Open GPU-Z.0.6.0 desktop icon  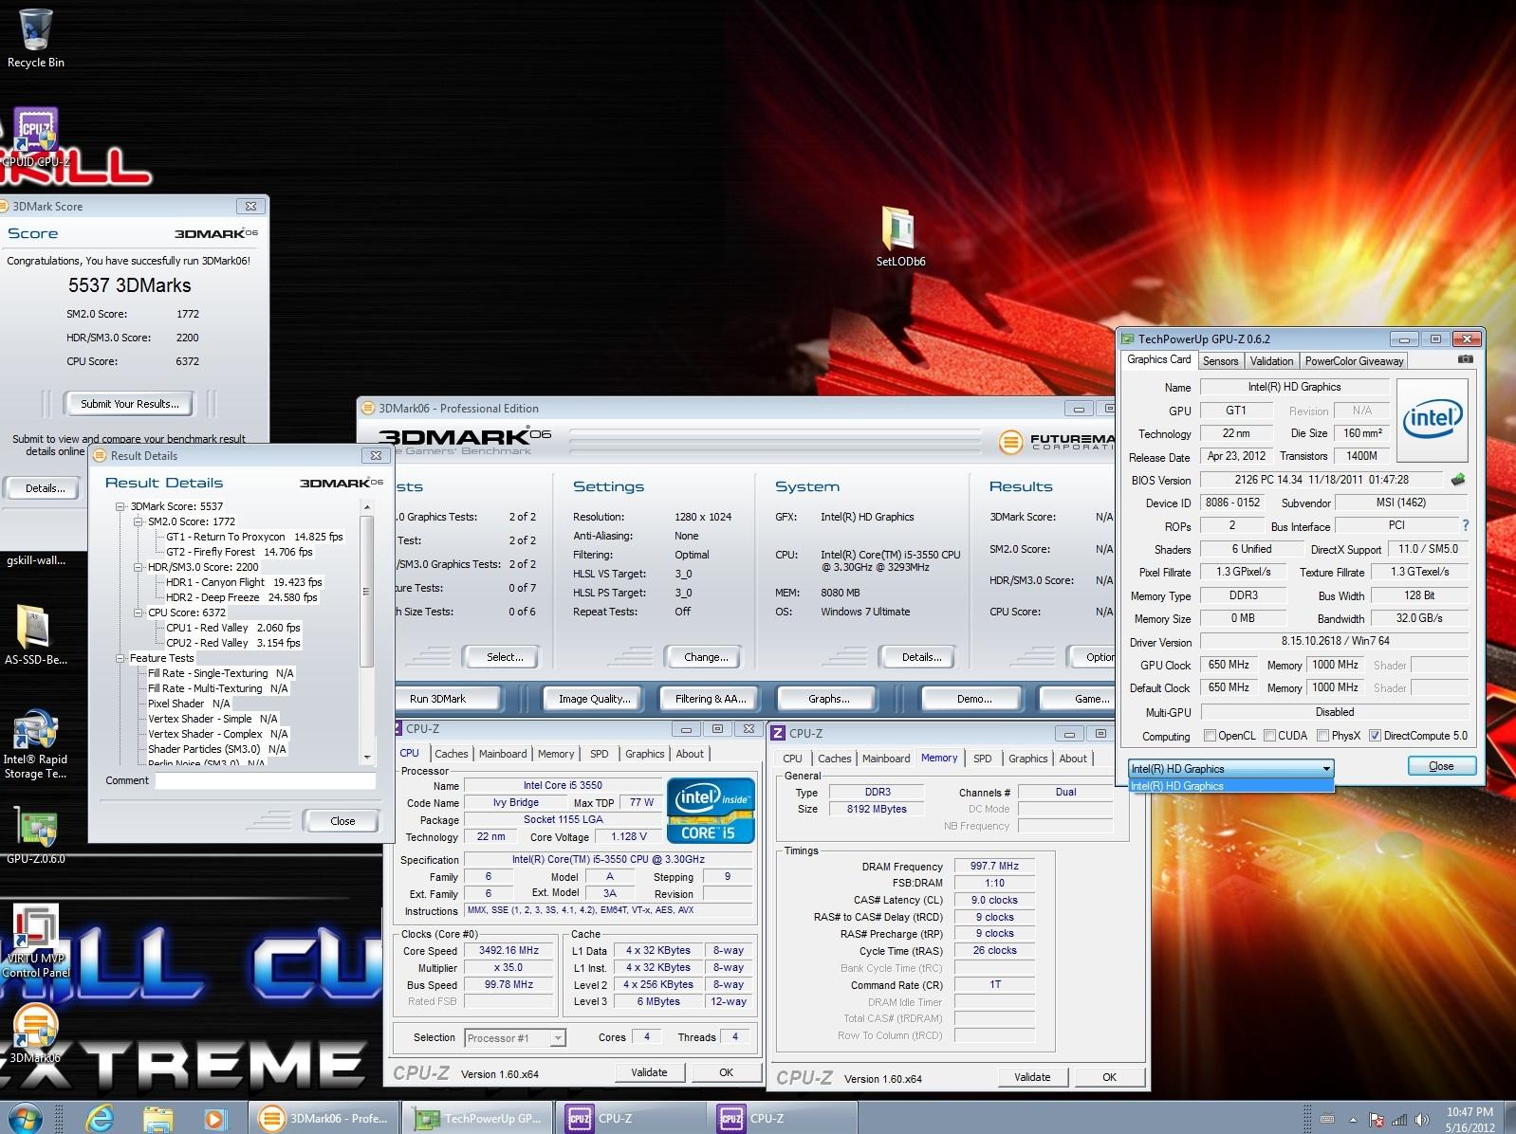click(35, 834)
